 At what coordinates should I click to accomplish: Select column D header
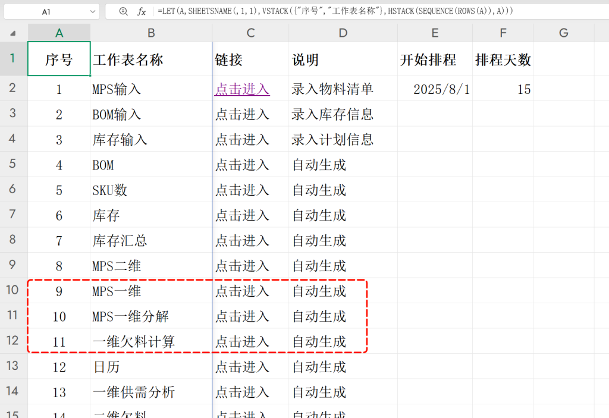(343, 33)
